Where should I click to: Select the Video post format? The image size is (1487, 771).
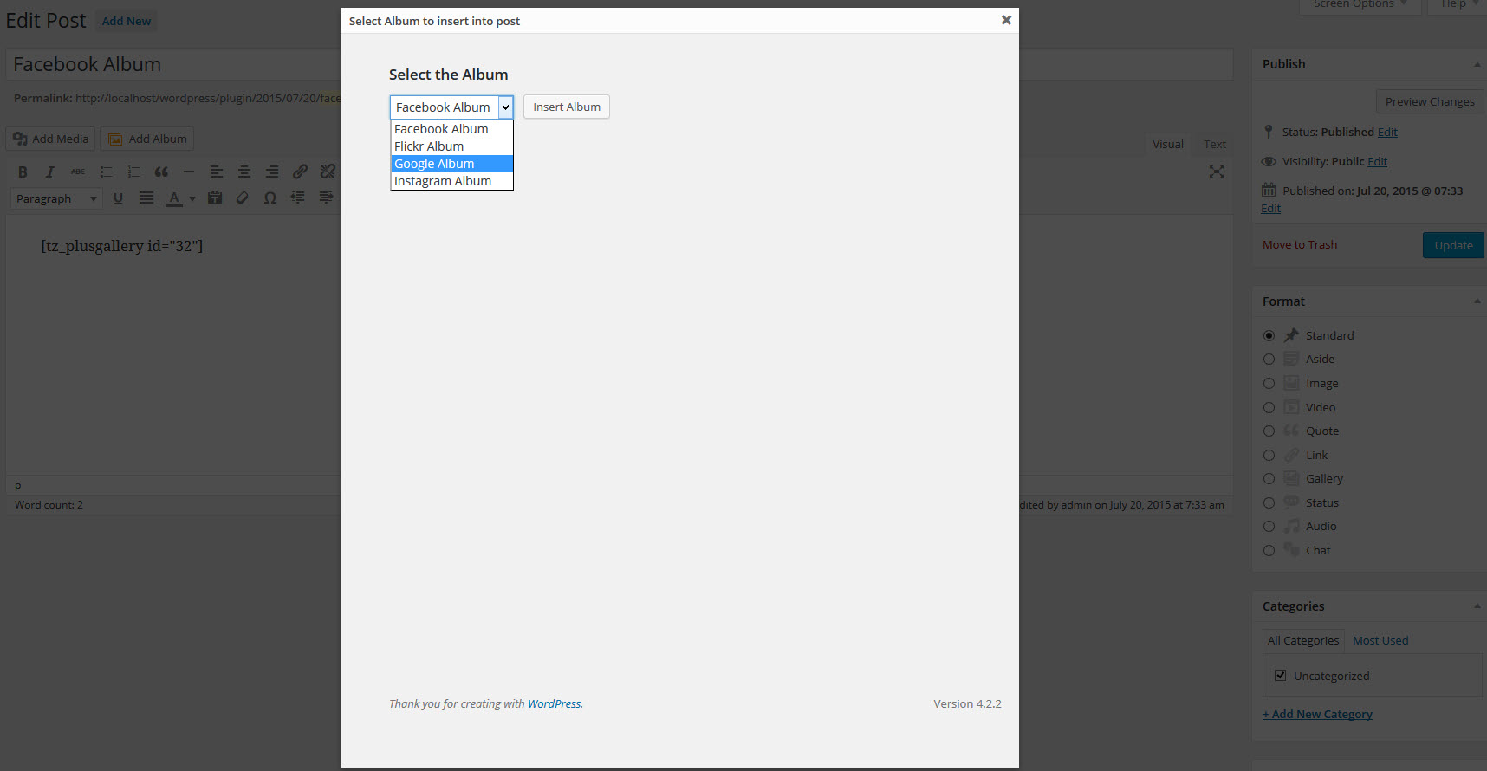point(1269,407)
